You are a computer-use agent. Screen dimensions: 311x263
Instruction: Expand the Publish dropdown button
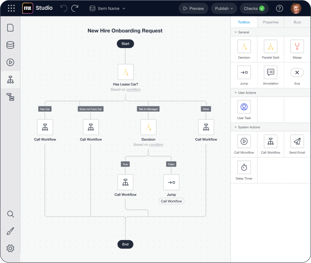tap(224, 8)
